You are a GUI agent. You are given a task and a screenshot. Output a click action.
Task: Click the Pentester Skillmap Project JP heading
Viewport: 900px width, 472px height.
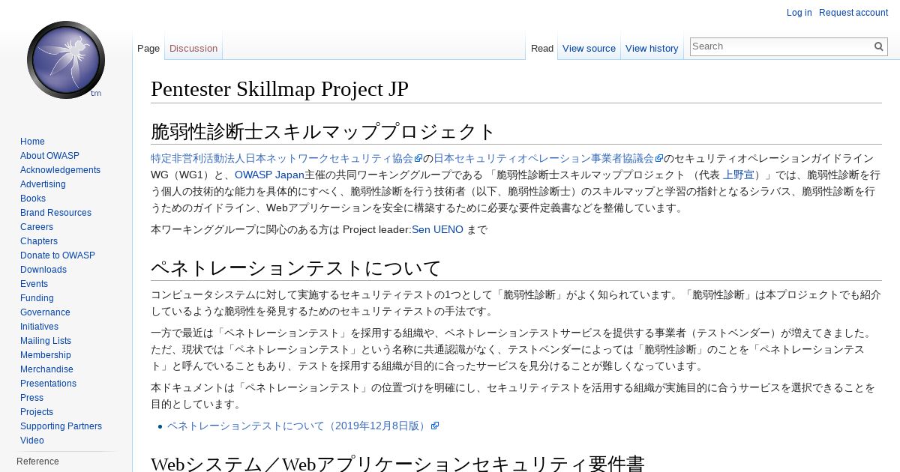click(x=280, y=88)
